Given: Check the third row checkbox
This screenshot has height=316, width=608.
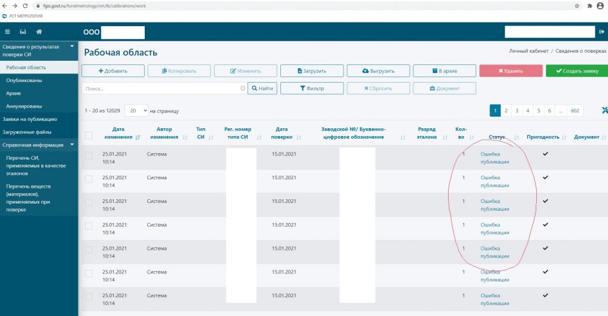Looking at the screenshot, I should click(89, 203).
